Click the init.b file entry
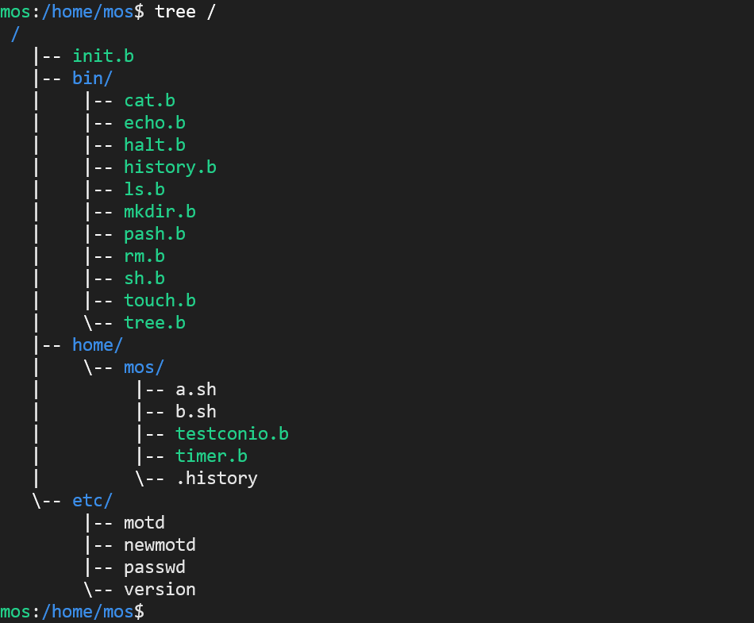The height and width of the screenshot is (623, 754). pos(103,56)
